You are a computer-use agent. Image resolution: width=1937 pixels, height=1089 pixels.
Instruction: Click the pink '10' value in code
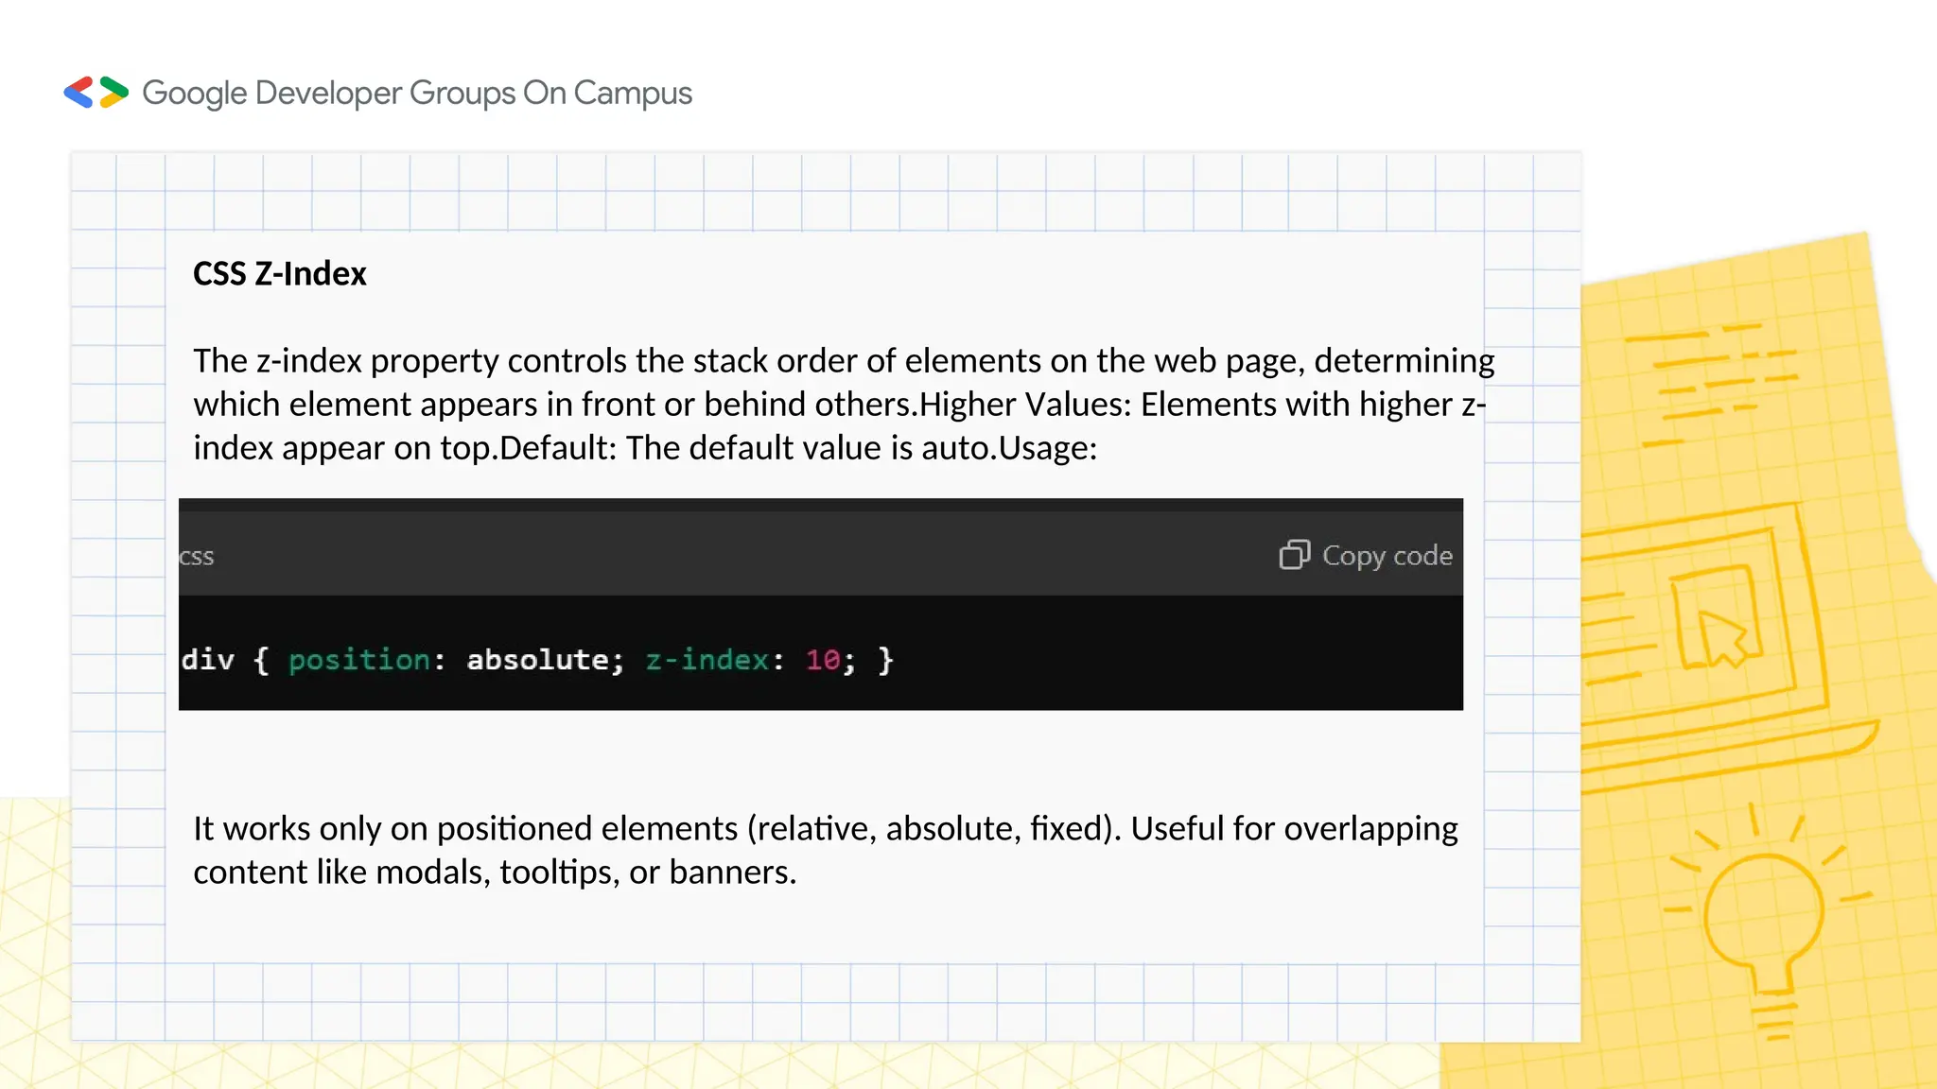823,660
